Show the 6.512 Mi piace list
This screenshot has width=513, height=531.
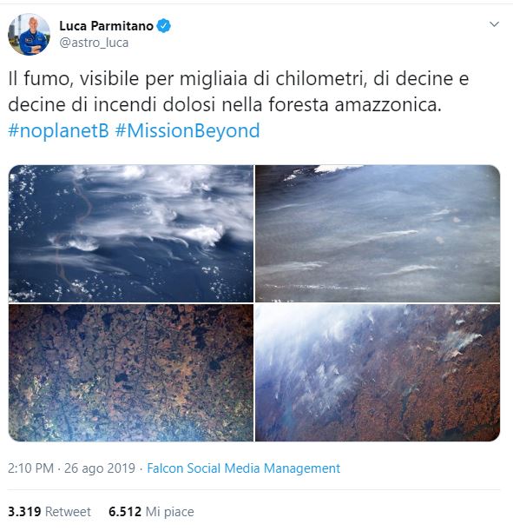click(x=151, y=512)
